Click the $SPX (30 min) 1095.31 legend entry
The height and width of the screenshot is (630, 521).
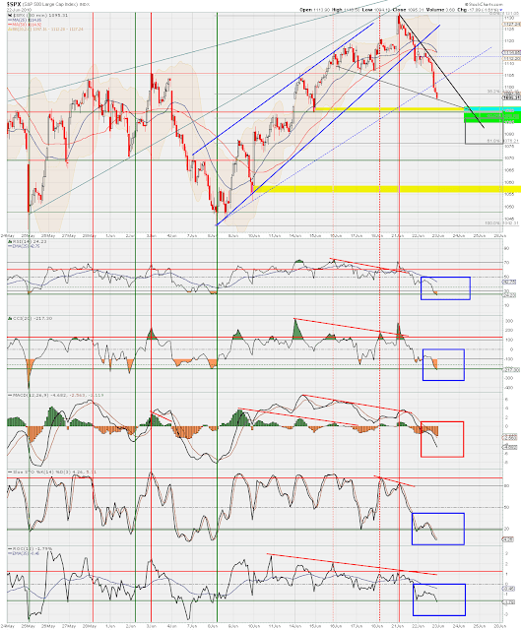40,16
